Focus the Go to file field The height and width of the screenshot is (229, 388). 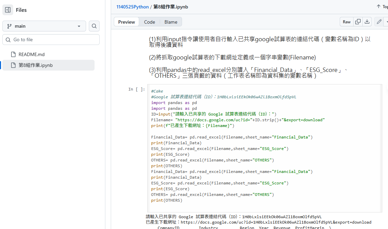51,40
